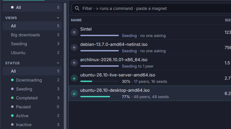Open the Ubuntu view
This screenshot has width=231, height=129.
tap(32, 53)
